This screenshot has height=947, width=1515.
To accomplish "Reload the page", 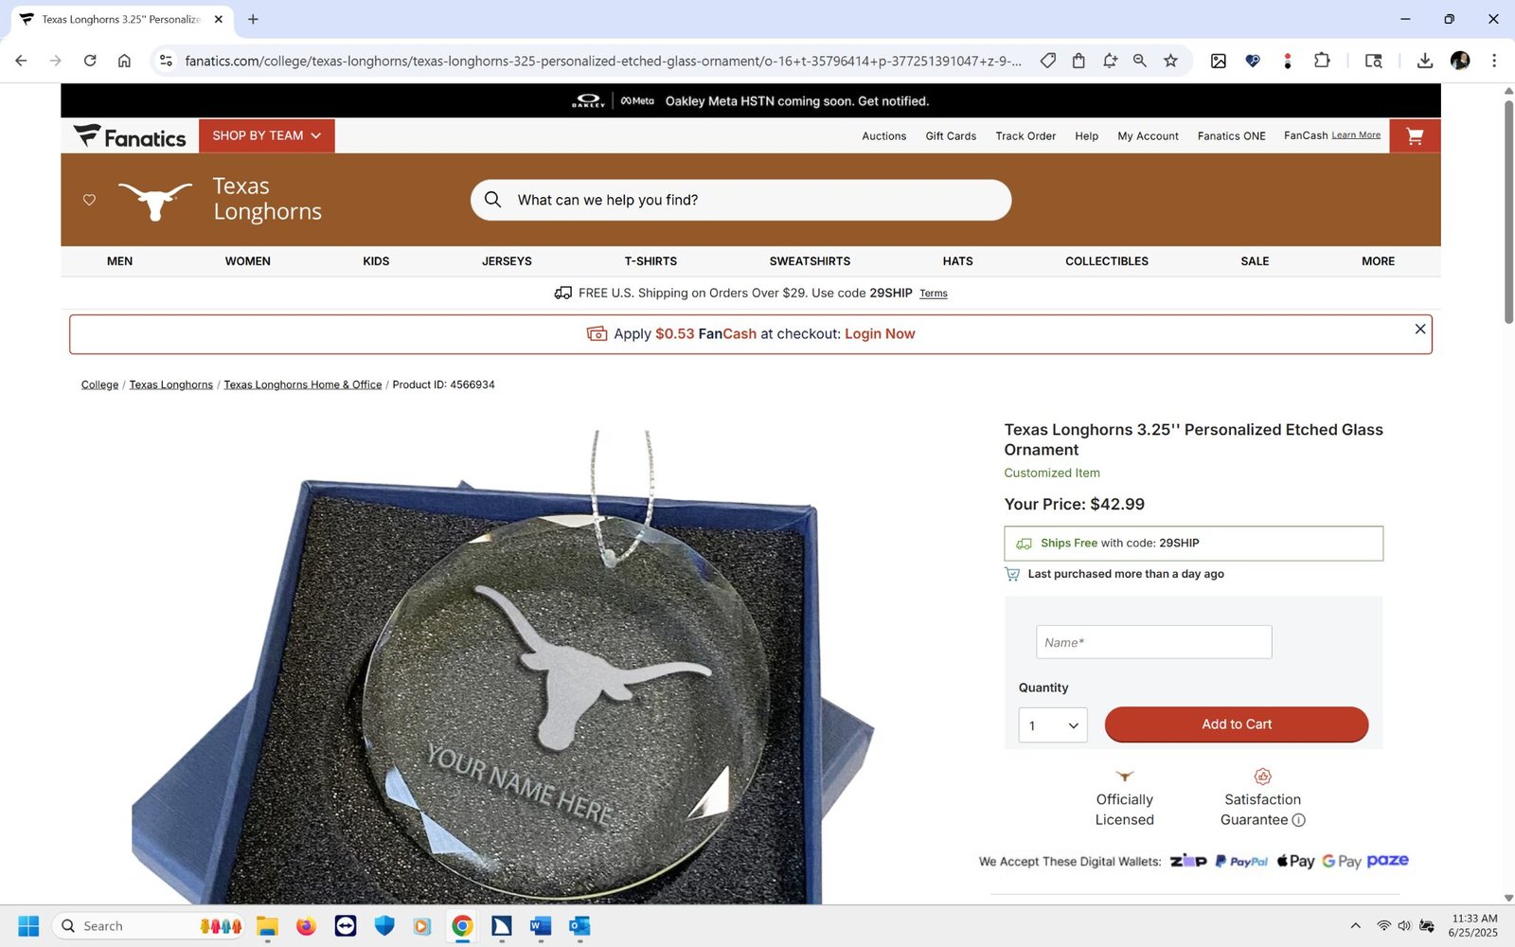I will point(90,61).
